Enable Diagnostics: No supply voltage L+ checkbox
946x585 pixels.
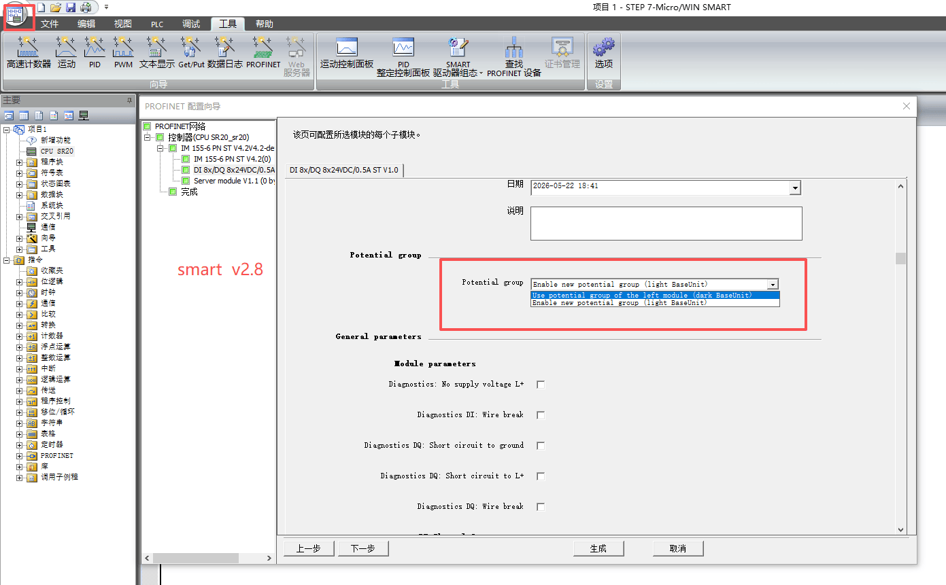pyautogui.click(x=541, y=385)
